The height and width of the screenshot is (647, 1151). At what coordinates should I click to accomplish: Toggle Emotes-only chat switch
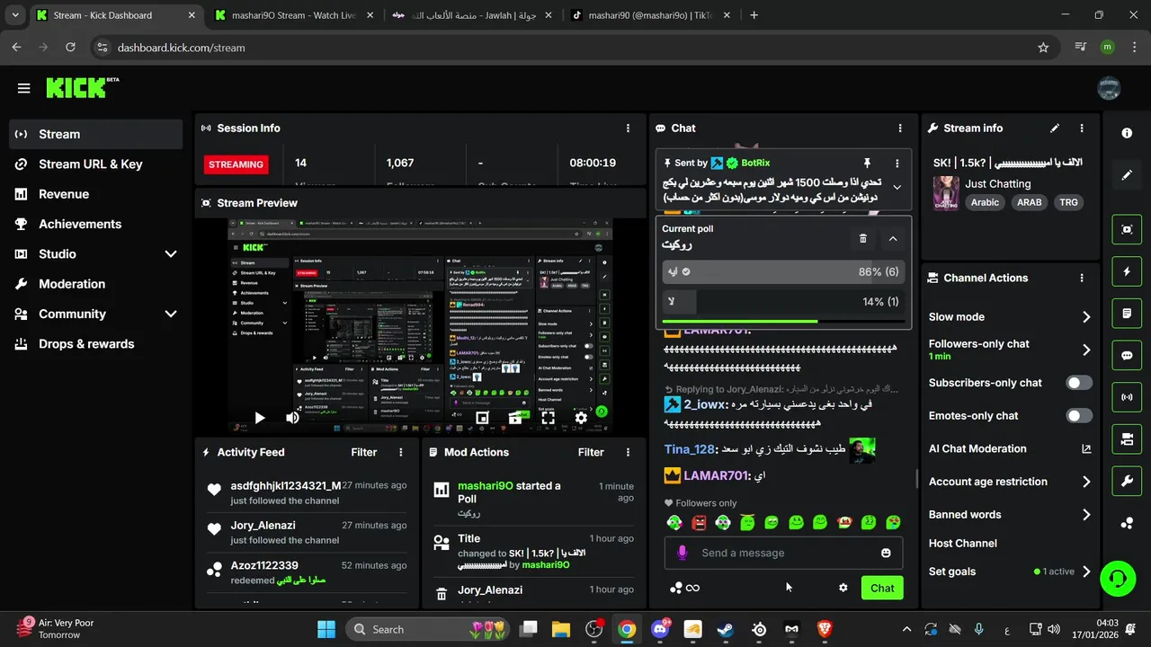click(x=1079, y=416)
